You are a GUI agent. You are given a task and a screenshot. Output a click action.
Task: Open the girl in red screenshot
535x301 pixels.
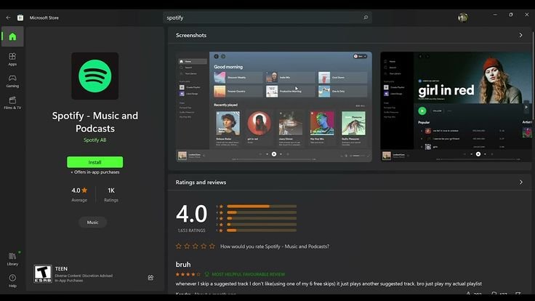coord(456,106)
